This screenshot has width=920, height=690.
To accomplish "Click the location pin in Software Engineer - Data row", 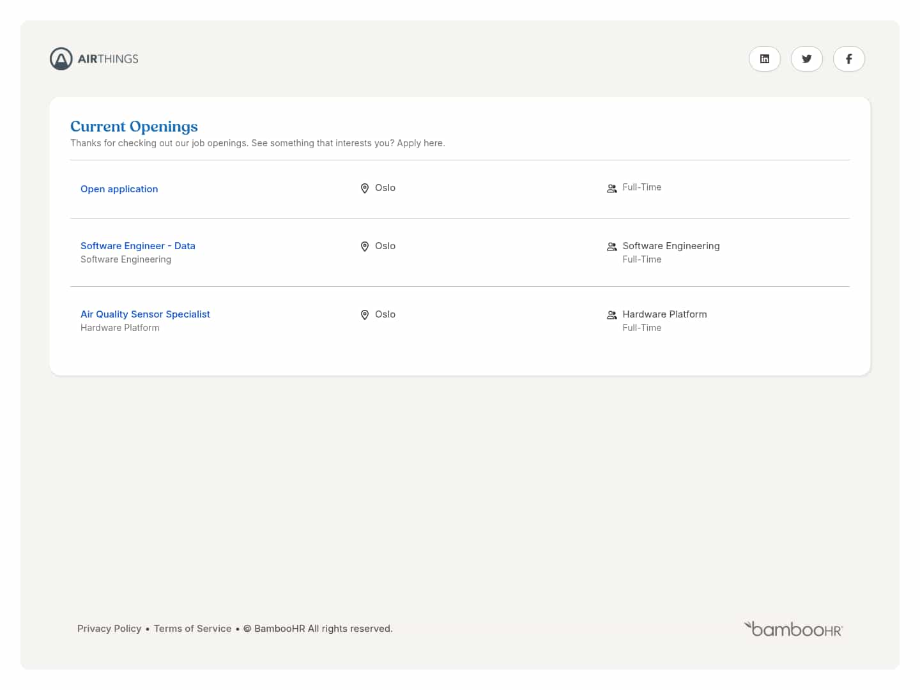I will click(365, 247).
